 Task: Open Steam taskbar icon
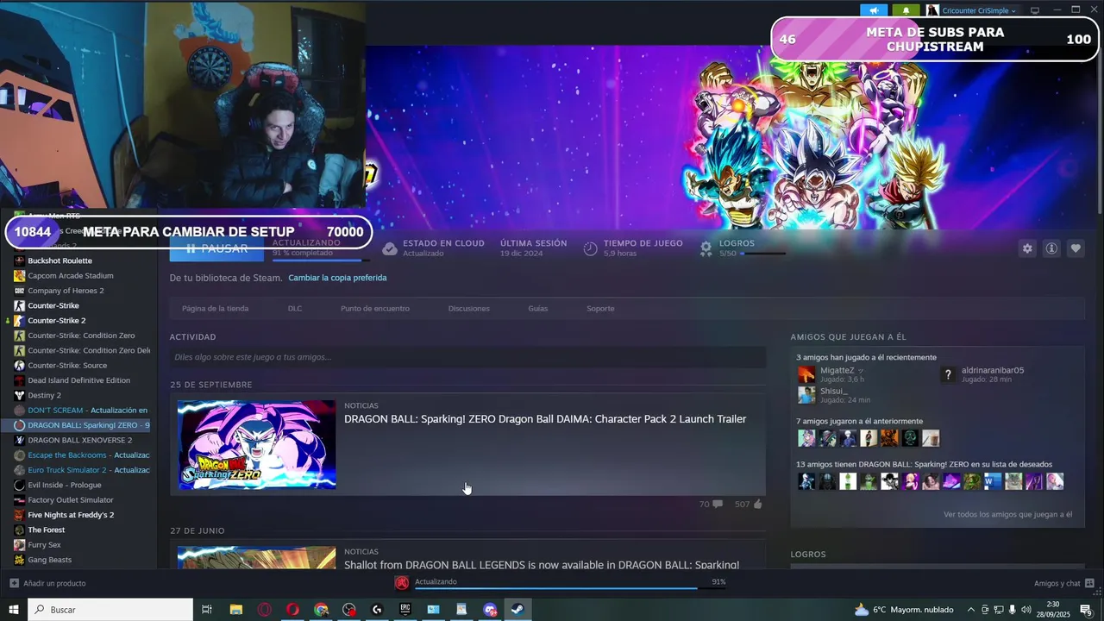(x=517, y=610)
